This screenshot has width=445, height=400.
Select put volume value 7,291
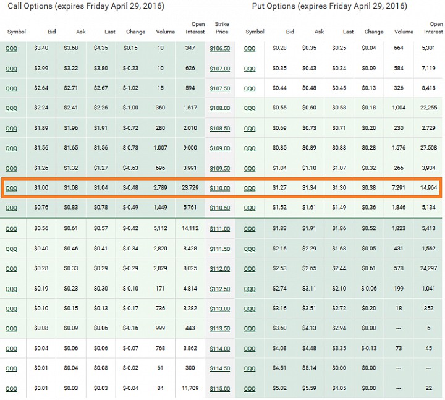click(399, 188)
